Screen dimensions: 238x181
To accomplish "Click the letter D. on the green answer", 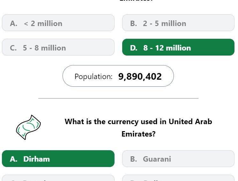I will point(134,48).
